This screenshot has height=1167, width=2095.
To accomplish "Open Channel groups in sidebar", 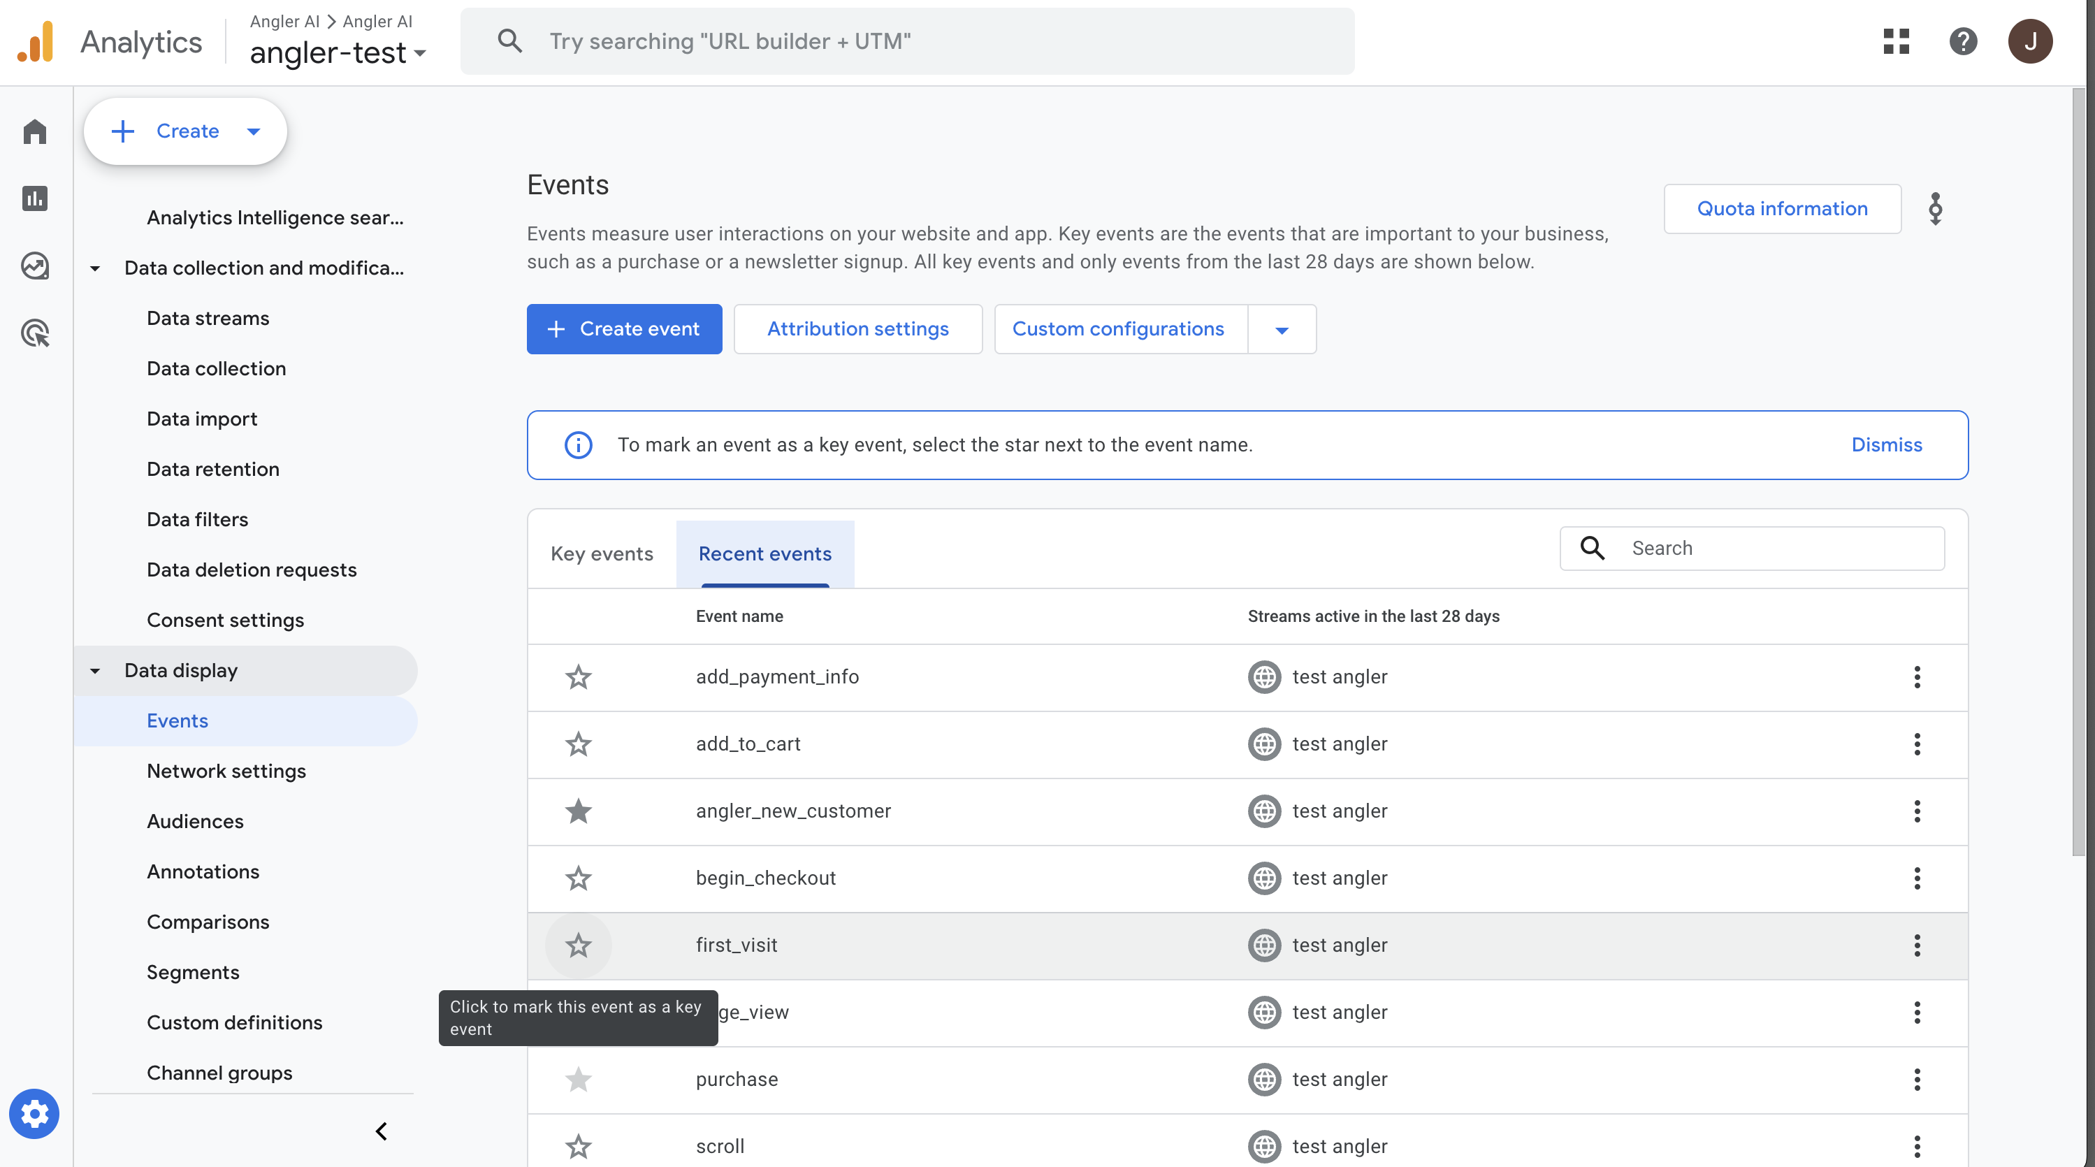I will (219, 1073).
